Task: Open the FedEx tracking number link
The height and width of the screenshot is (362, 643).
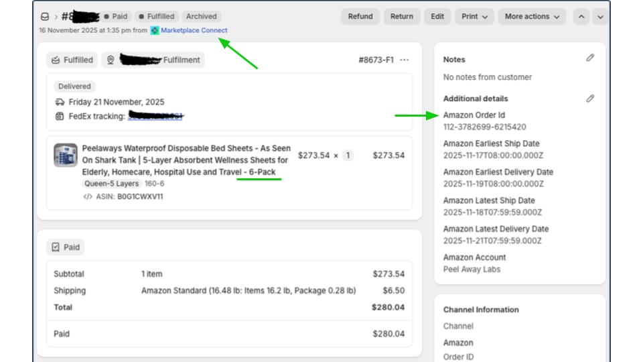Action: click(155, 116)
